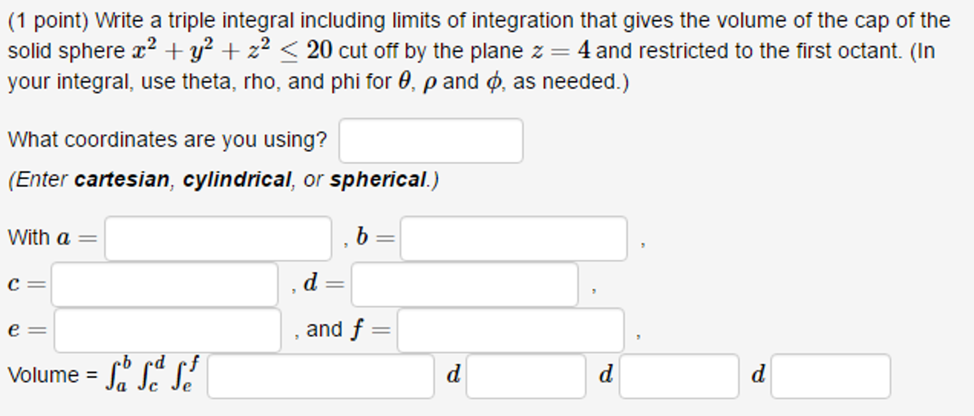Screen dimensions: 974x416
Task: Click the coordinate system answer box
Action: click(430, 141)
